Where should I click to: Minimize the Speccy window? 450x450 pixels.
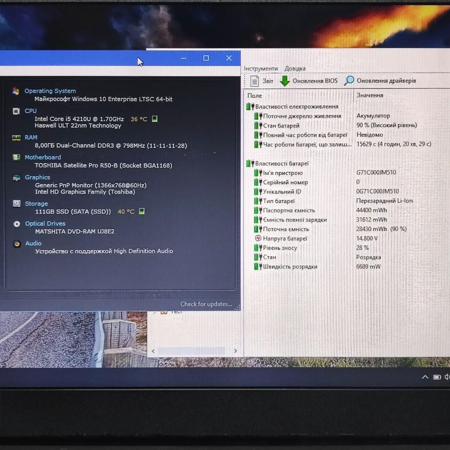184,58
